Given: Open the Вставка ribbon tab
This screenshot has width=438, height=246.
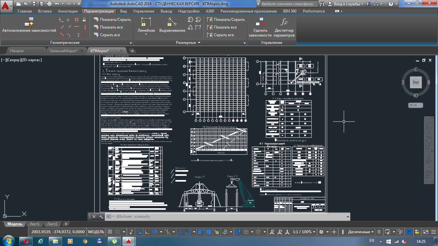Looking at the screenshot, I should pos(45,11).
